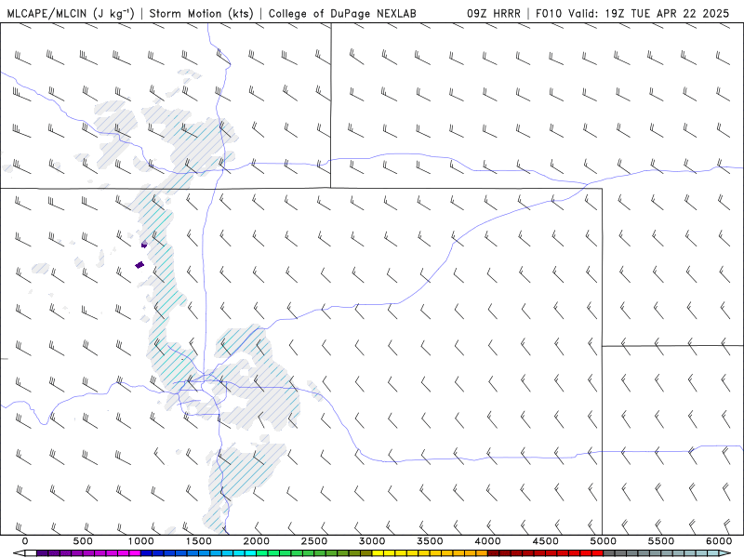744x558 pixels.
Task: Click the left arrow end of the color bar
Action: [18, 553]
